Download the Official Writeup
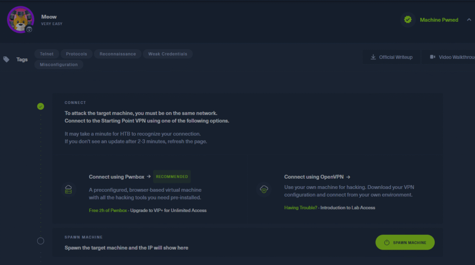This screenshot has height=265, width=475. [x=392, y=57]
